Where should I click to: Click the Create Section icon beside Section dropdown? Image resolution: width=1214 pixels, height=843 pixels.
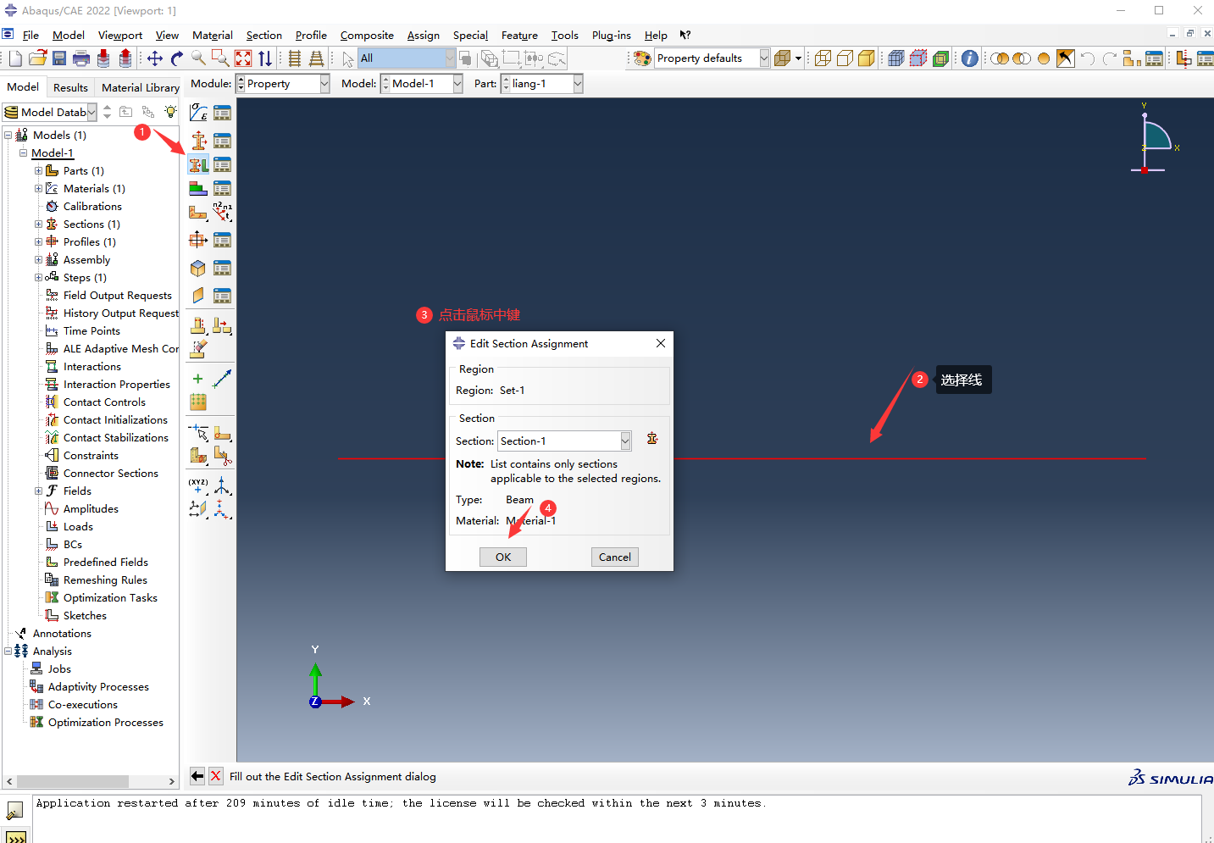pyautogui.click(x=652, y=439)
